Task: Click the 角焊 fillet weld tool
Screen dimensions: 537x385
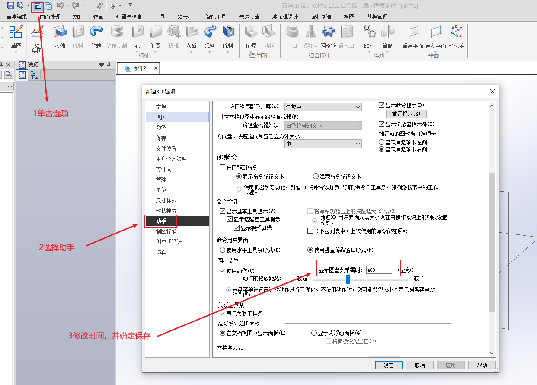Action: [x=251, y=37]
